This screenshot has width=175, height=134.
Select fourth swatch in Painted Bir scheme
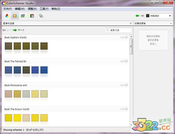pos(35,70)
